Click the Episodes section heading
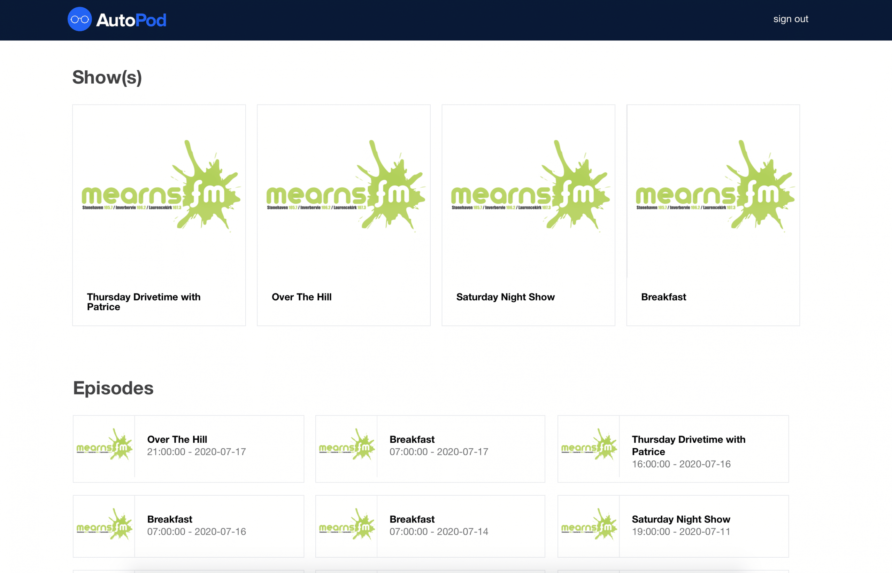892x573 pixels. click(113, 388)
